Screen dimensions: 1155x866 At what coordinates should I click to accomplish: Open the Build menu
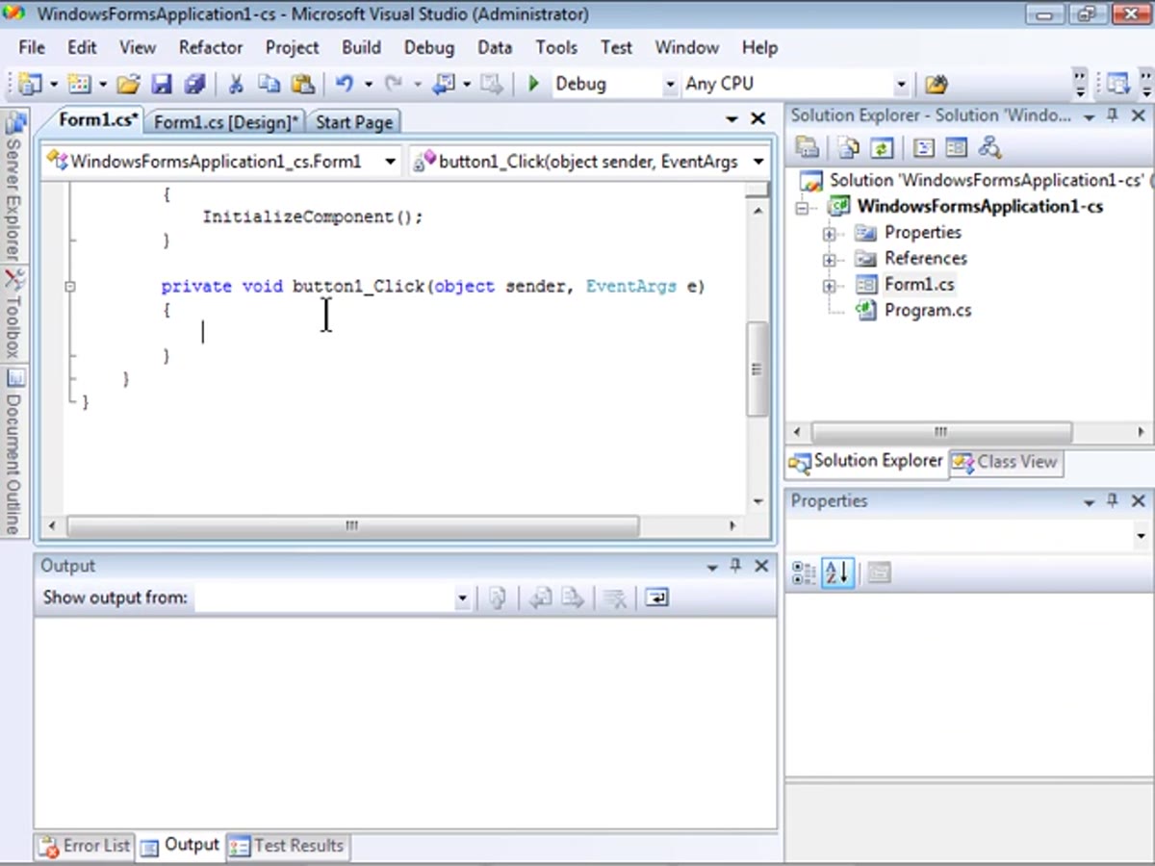(362, 47)
